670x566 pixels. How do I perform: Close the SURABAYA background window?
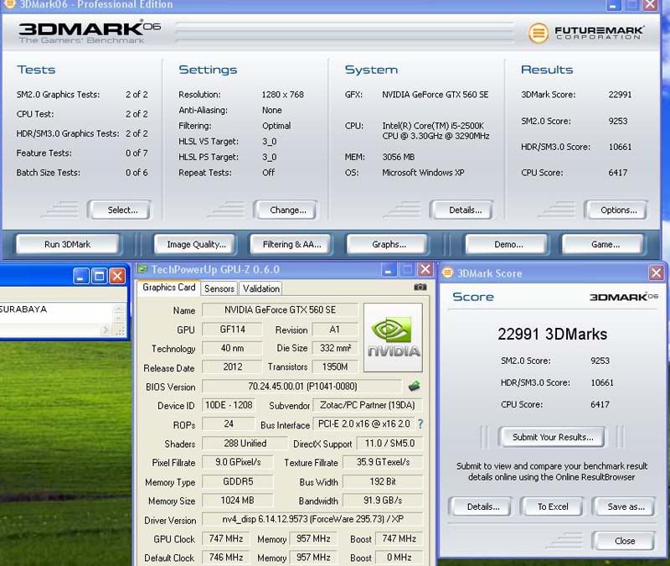[117, 276]
